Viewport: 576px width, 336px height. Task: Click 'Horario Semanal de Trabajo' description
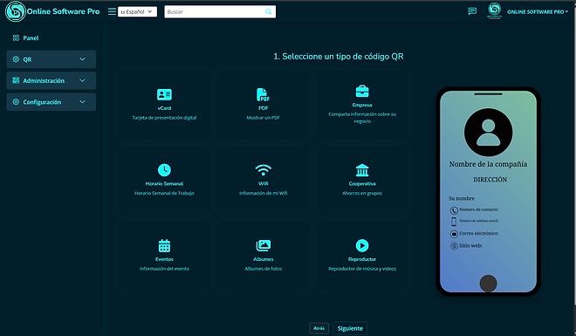(x=164, y=193)
